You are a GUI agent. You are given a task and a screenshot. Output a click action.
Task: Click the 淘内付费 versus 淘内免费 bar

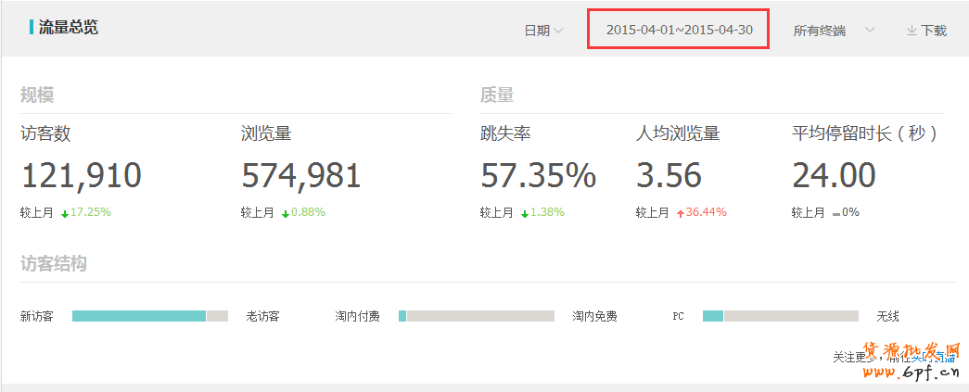click(x=476, y=316)
